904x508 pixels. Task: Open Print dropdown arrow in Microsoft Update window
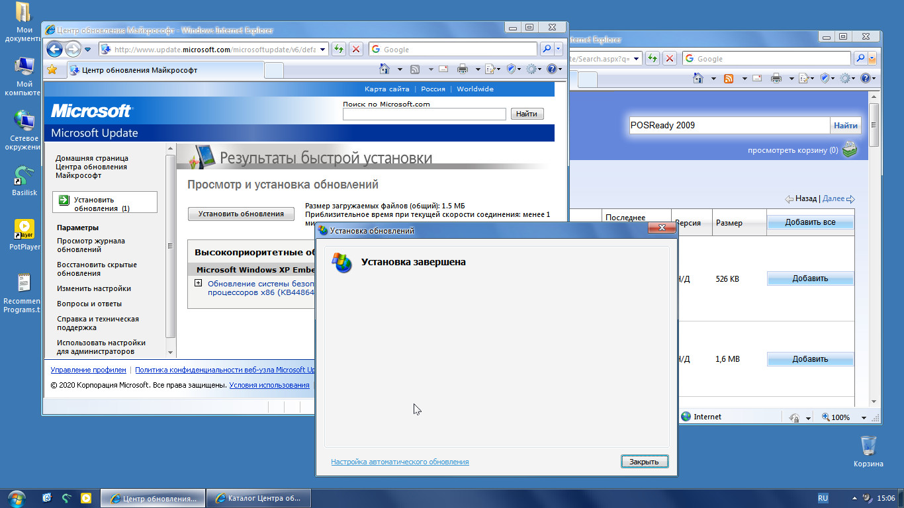pyautogui.click(x=476, y=69)
